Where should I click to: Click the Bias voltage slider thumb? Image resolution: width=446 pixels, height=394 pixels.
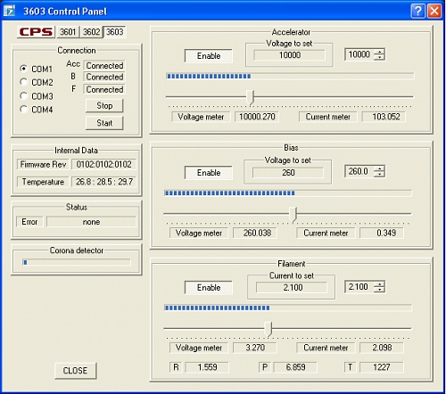(x=293, y=214)
